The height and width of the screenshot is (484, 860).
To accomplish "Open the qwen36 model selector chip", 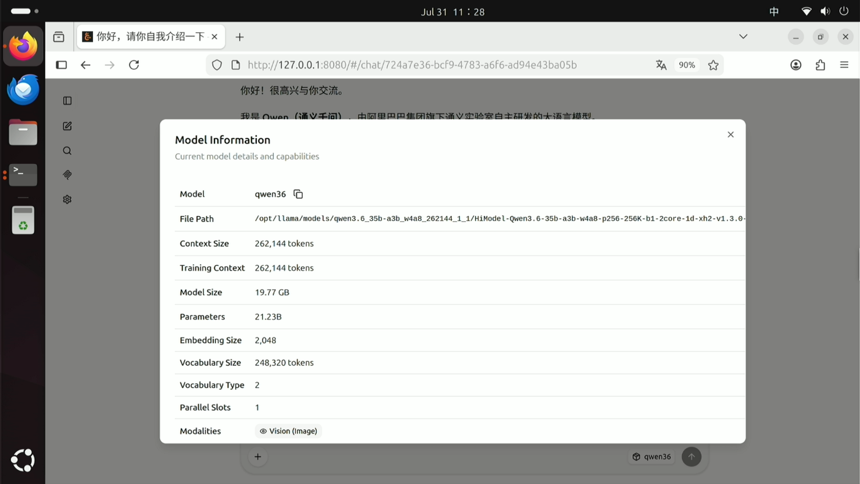I will tap(652, 457).
